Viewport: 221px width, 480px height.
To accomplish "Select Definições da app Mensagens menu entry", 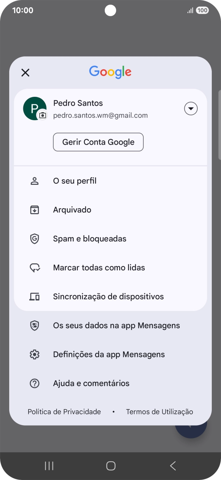I will click(109, 354).
